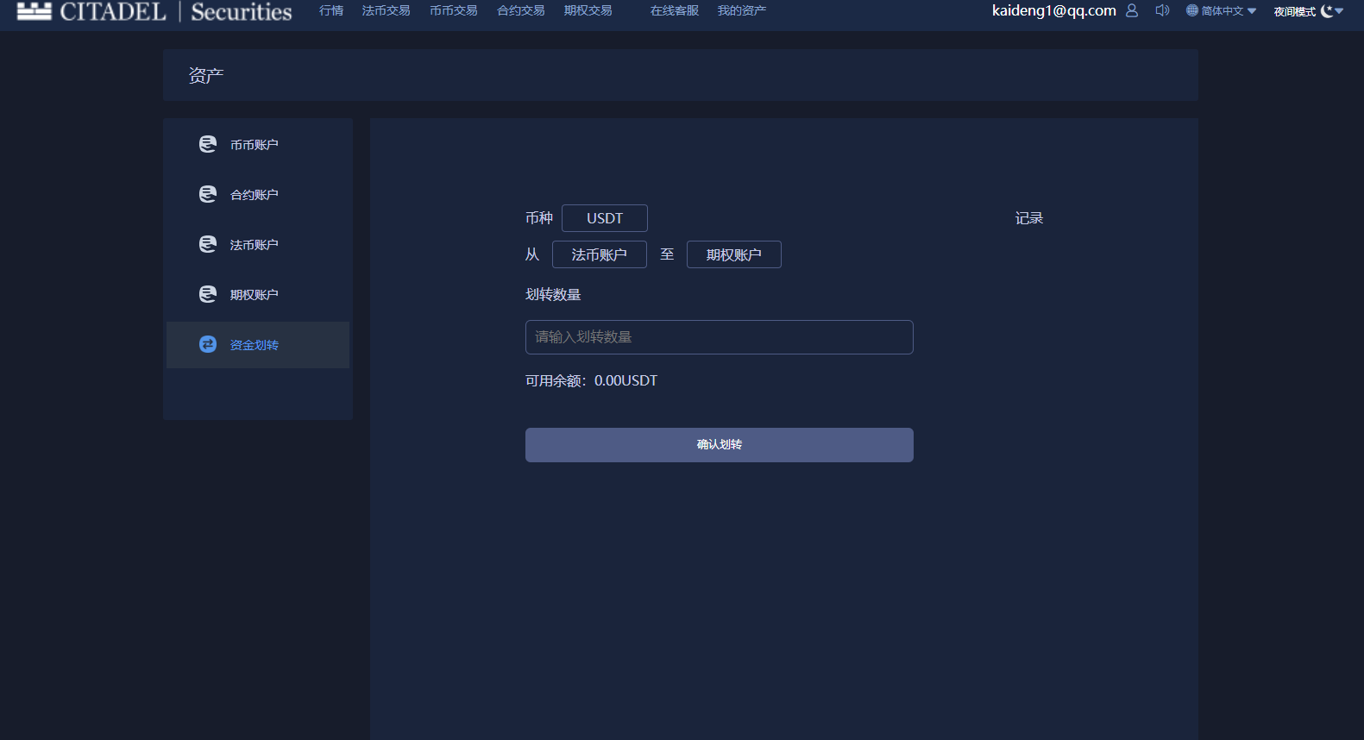
Task: Click the 币币账户 coin icon
Action: (208, 144)
